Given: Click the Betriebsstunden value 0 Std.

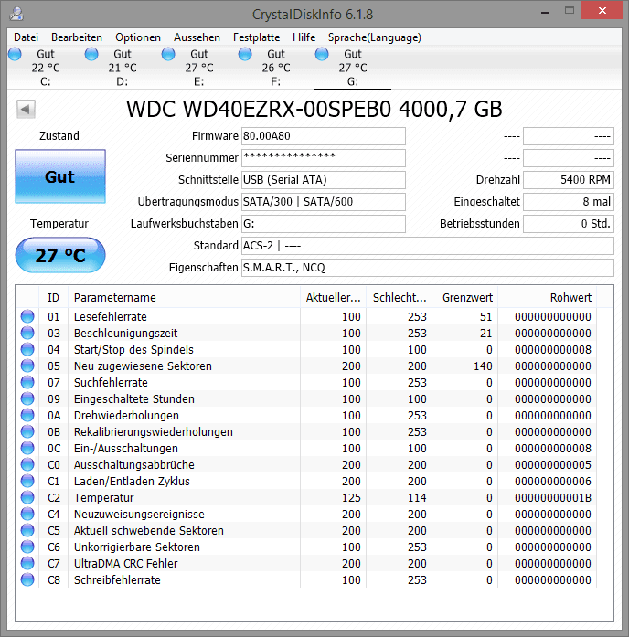Looking at the screenshot, I should tap(569, 224).
